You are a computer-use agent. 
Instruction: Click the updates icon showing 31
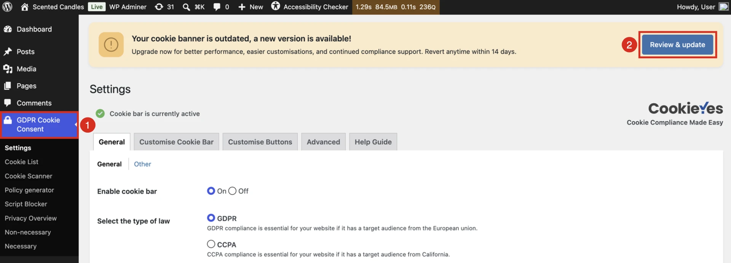point(159,7)
